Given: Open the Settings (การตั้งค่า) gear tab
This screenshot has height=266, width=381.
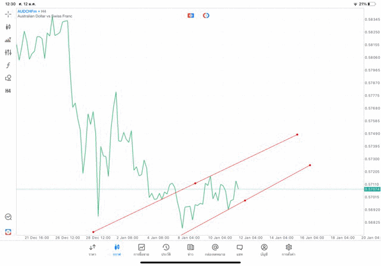Looking at the screenshot, I should pos(289,249).
